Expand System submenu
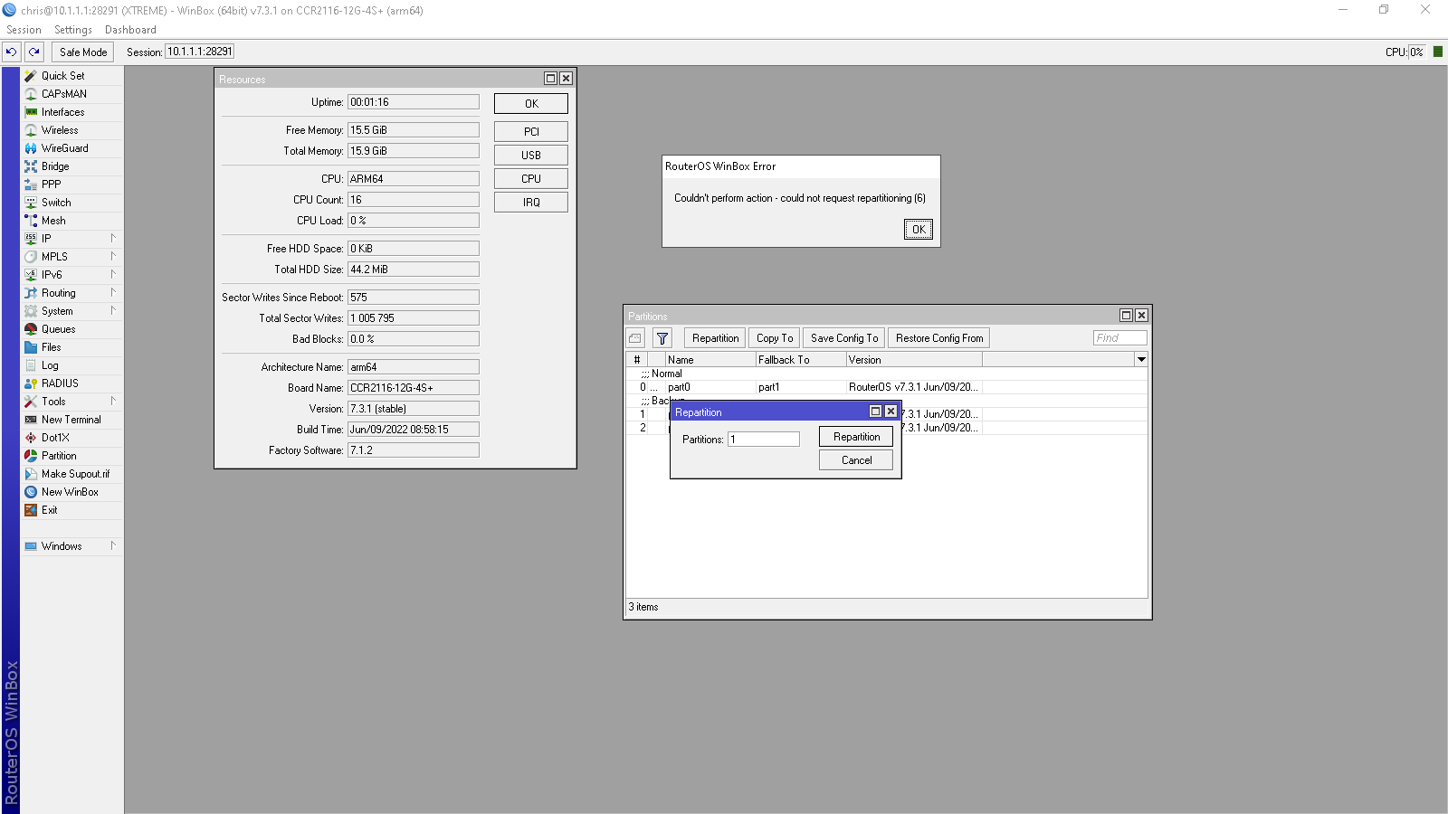 tap(113, 311)
